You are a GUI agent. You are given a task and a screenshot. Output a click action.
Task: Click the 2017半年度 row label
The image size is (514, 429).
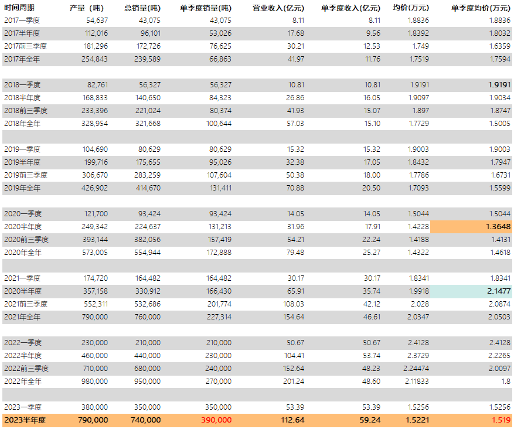coord(22,33)
